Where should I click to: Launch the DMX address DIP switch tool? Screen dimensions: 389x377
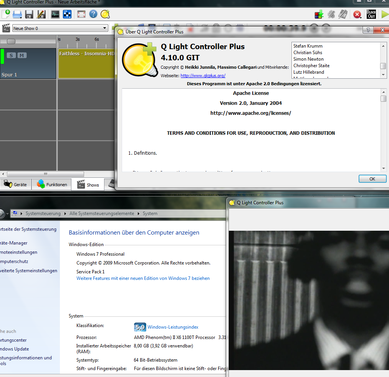pyautogui.click(x=67, y=14)
